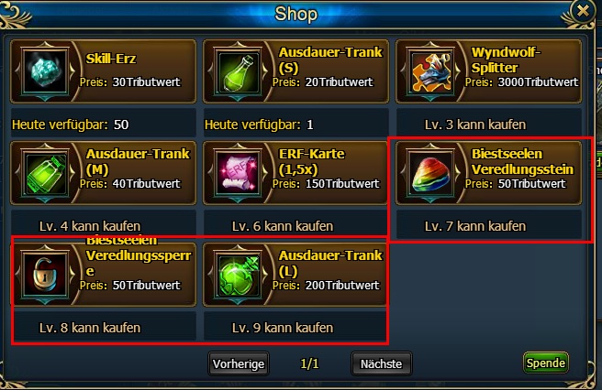Viewport: 602px width, 390px height.
Task: Click the 1/1 page indicator
Action: tap(309, 363)
